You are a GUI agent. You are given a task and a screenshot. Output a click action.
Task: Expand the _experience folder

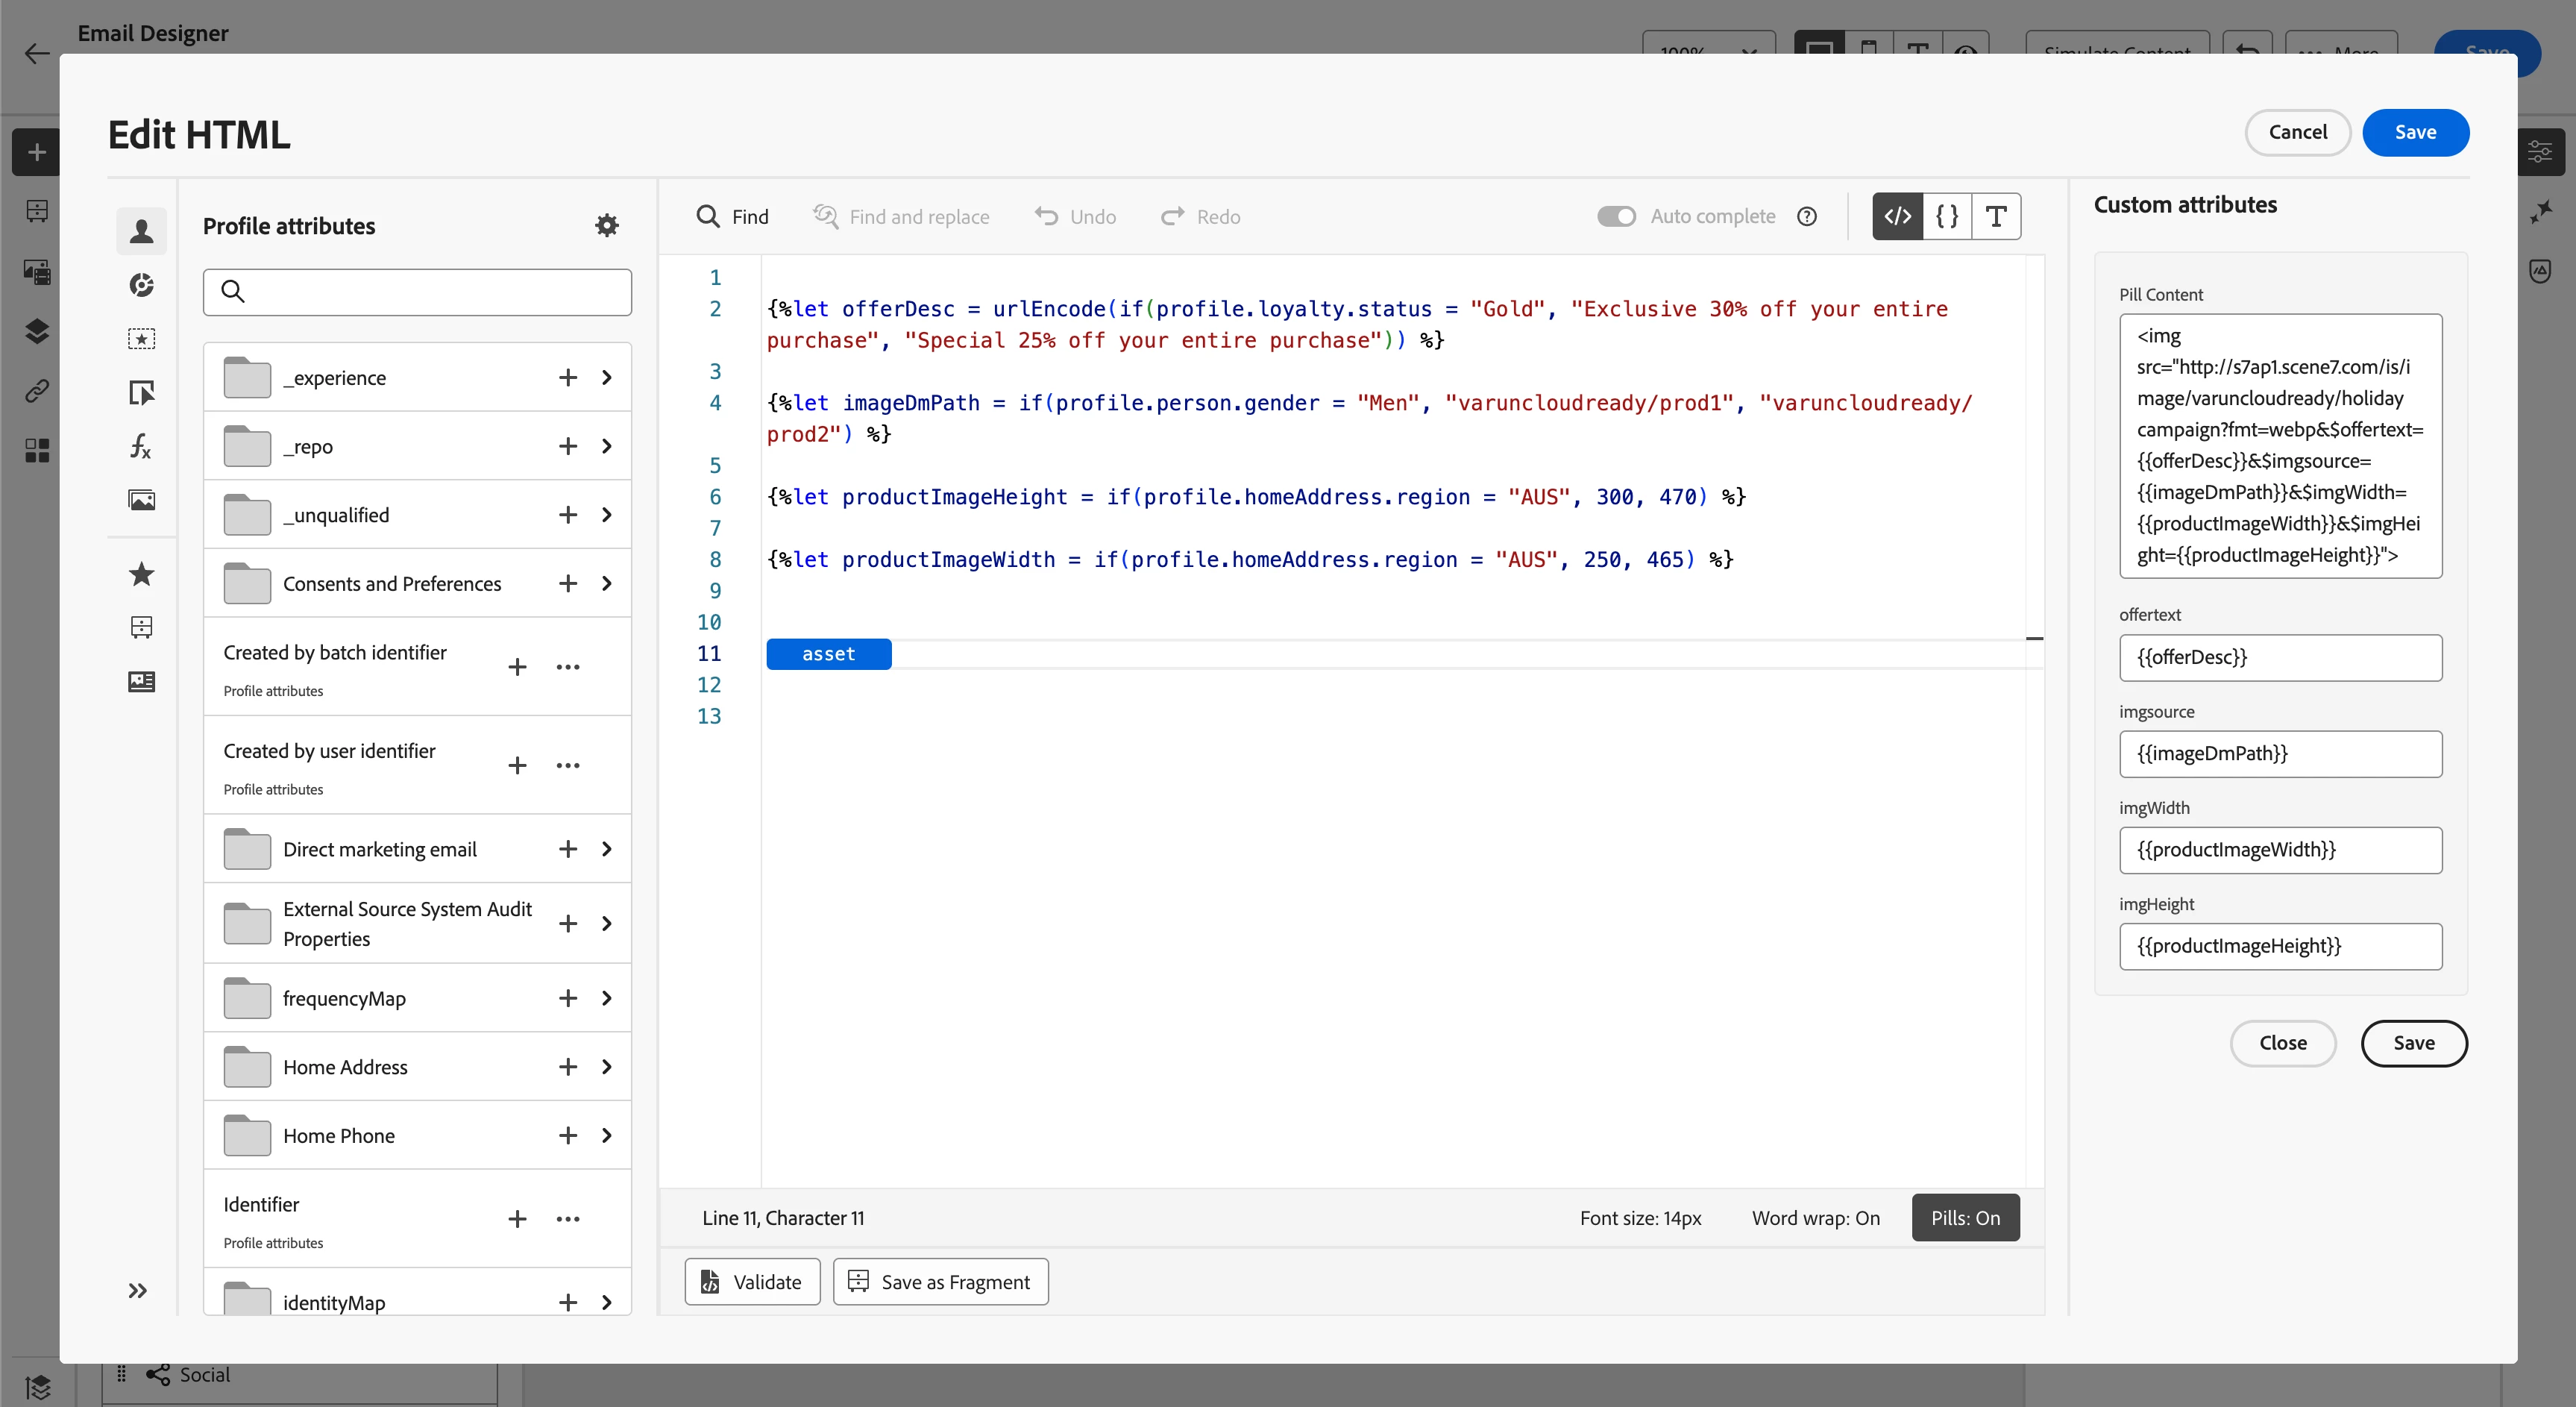(606, 377)
